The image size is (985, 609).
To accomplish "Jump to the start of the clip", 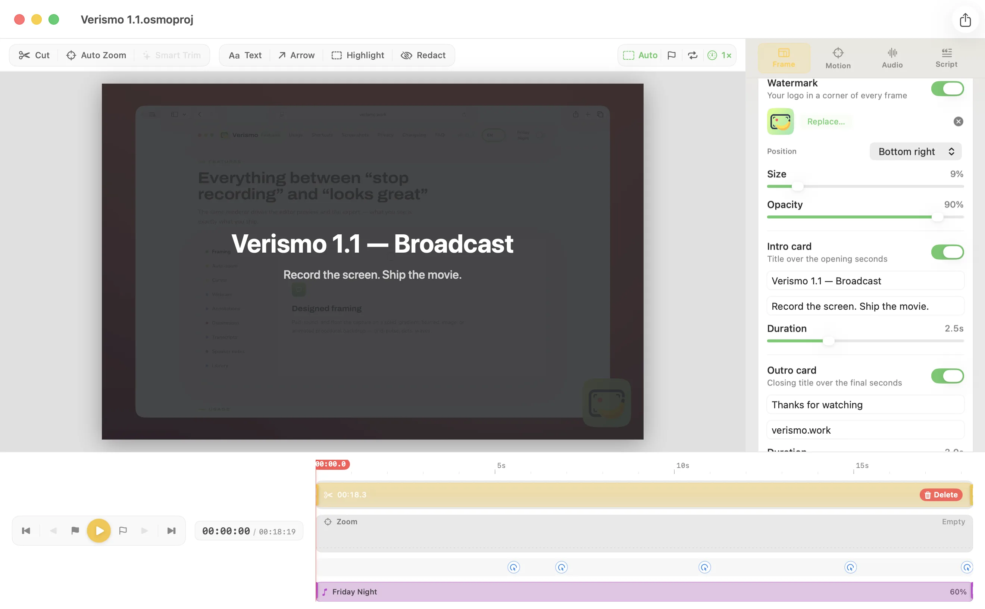I will pyautogui.click(x=26, y=531).
